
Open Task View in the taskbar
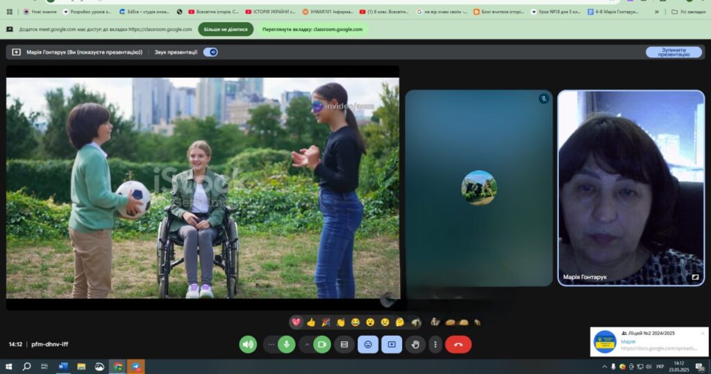click(44, 366)
